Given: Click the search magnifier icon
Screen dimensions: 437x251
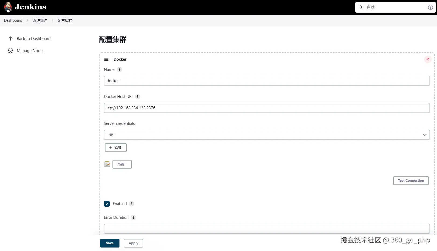Looking at the screenshot, I should coord(361,7).
